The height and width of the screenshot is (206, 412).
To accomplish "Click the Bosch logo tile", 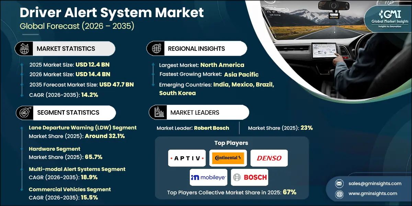I will (249, 177).
